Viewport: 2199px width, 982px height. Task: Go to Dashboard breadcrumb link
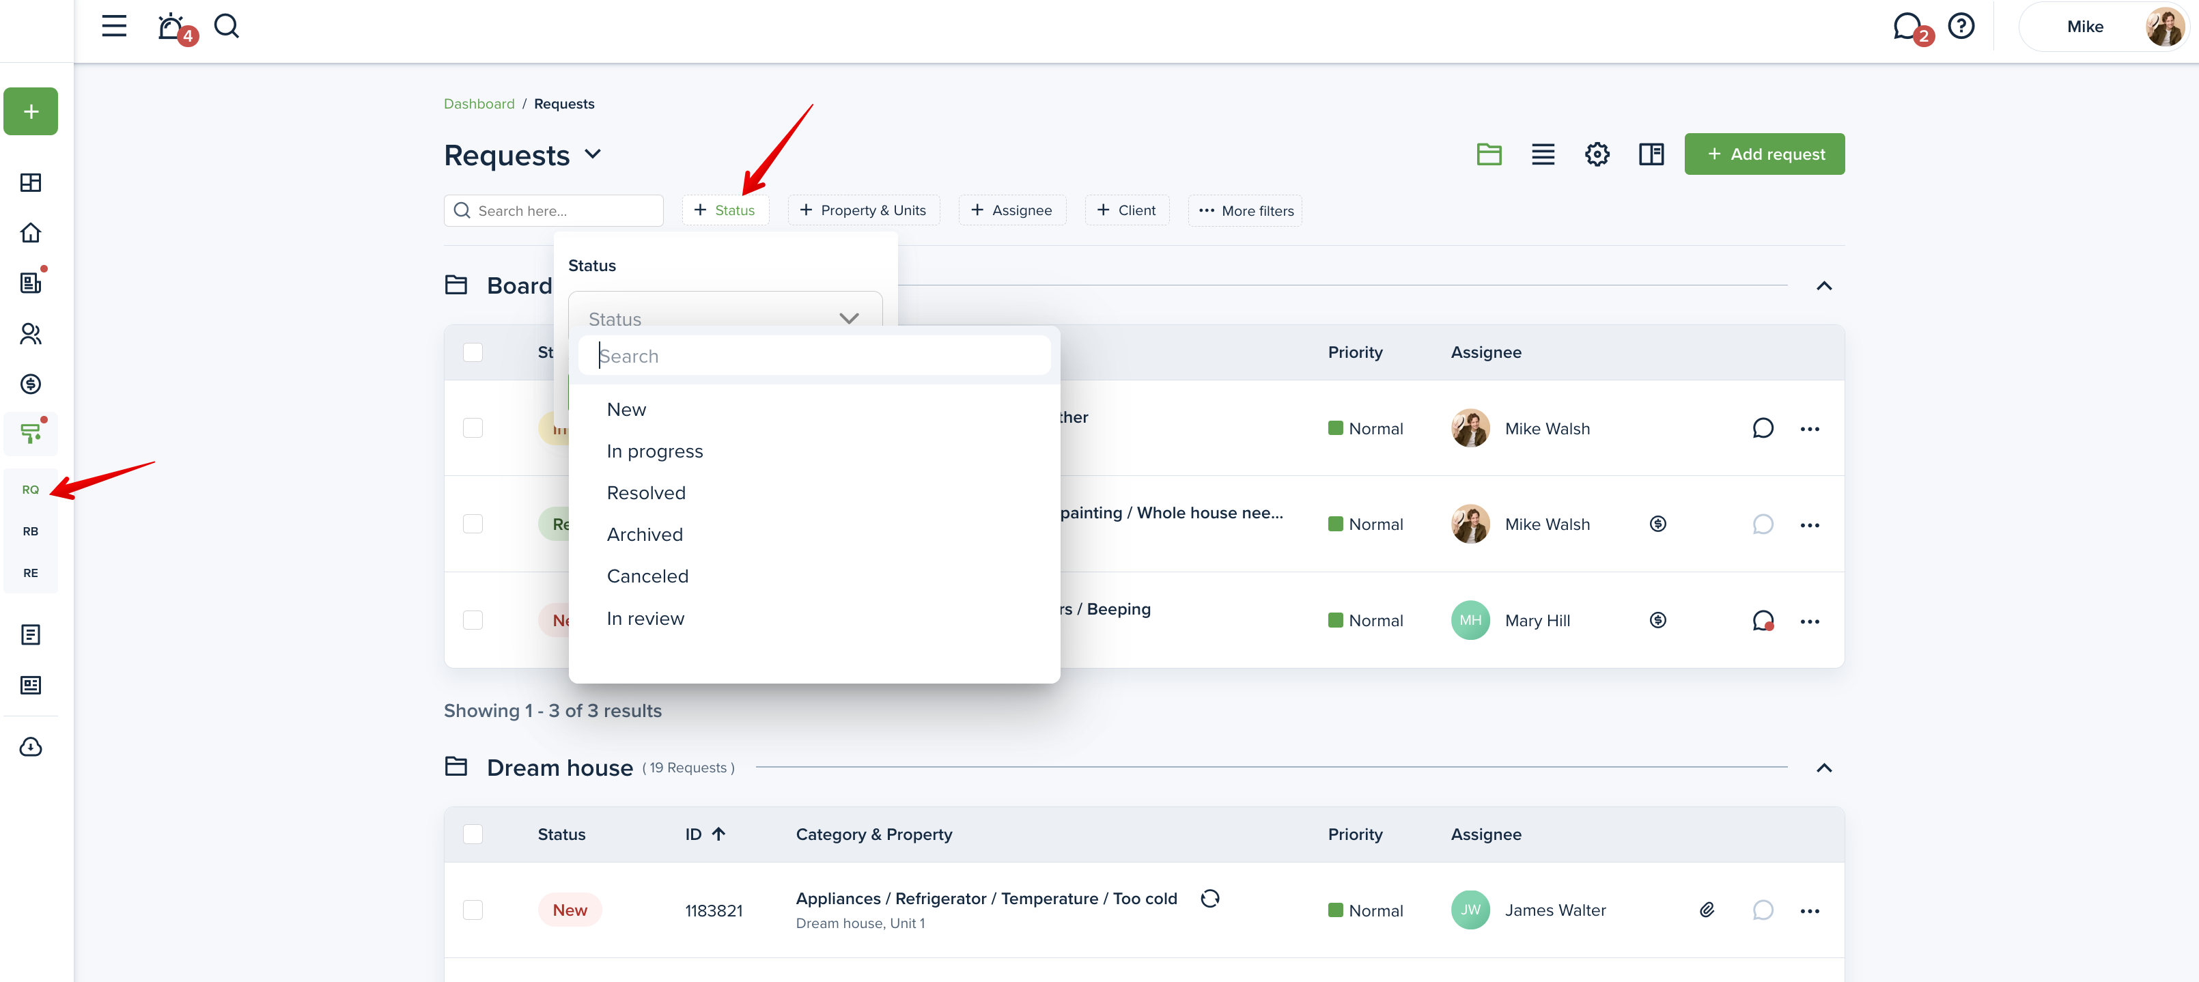tap(479, 104)
